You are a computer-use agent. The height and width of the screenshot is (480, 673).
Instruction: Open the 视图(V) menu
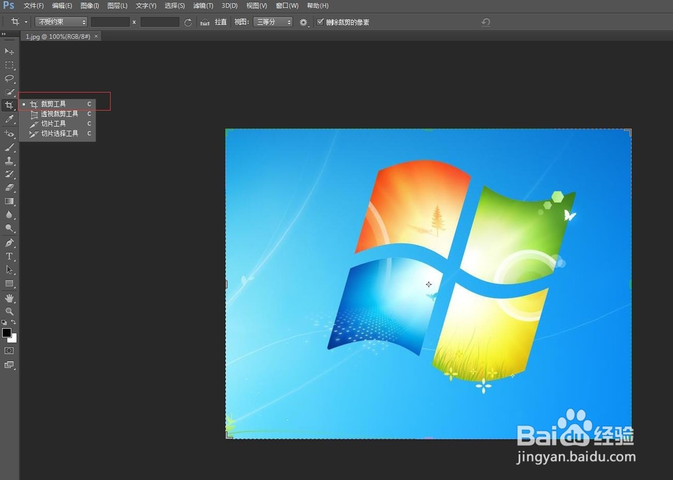click(x=256, y=5)
